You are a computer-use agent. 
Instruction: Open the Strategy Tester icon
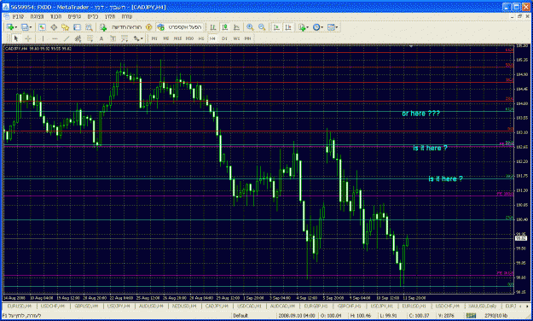pos(89,27)
